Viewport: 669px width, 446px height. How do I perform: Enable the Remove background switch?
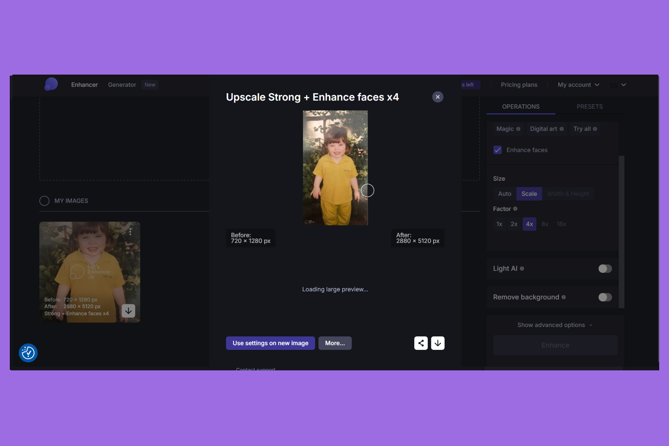[x=605, y=297]
